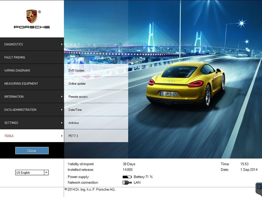Image resolution: width=262 pixels, height=197 pixels.
Task: Expand Data Administration submenu arrow
Action: [x=62, y=110]
